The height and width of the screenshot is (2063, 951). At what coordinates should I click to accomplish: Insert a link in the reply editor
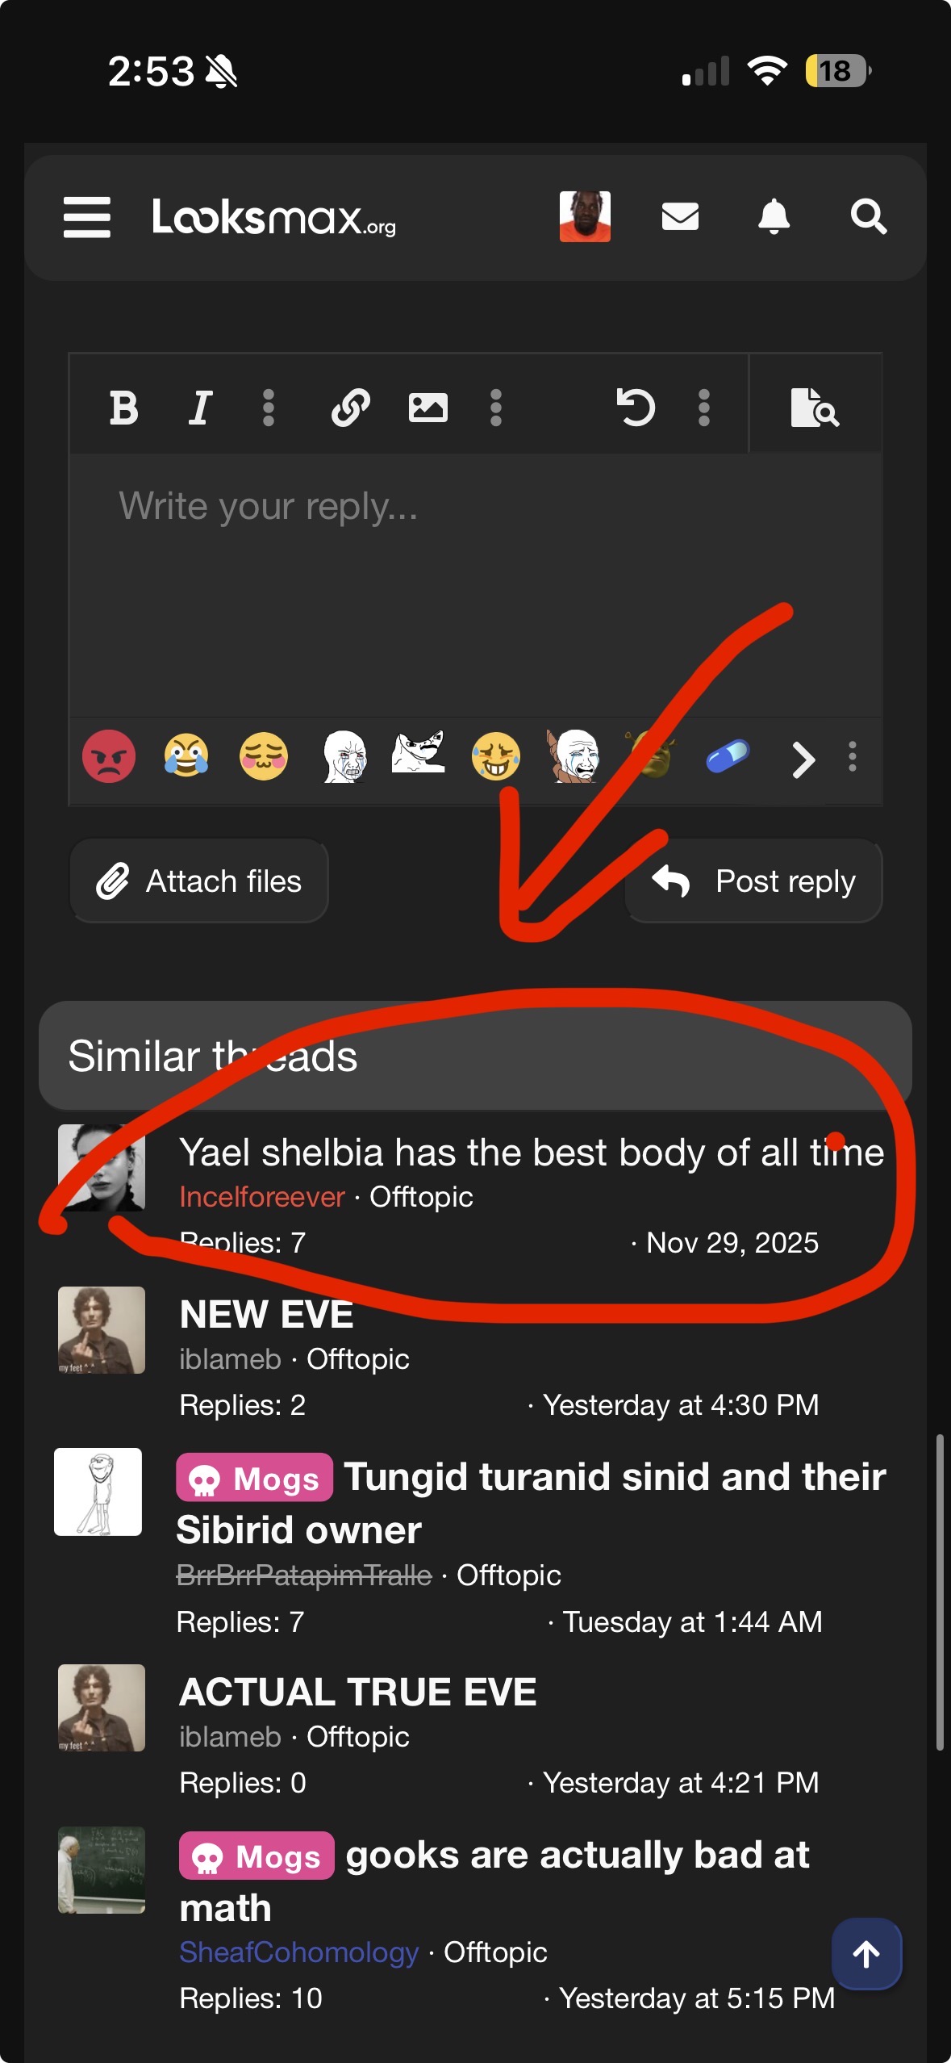[351, 408]
